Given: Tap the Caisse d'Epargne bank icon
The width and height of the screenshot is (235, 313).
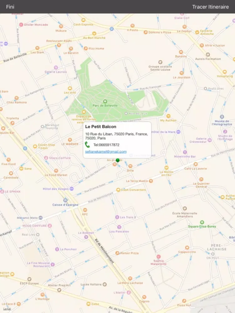Looking at the screenshot, I should [65, 200].
